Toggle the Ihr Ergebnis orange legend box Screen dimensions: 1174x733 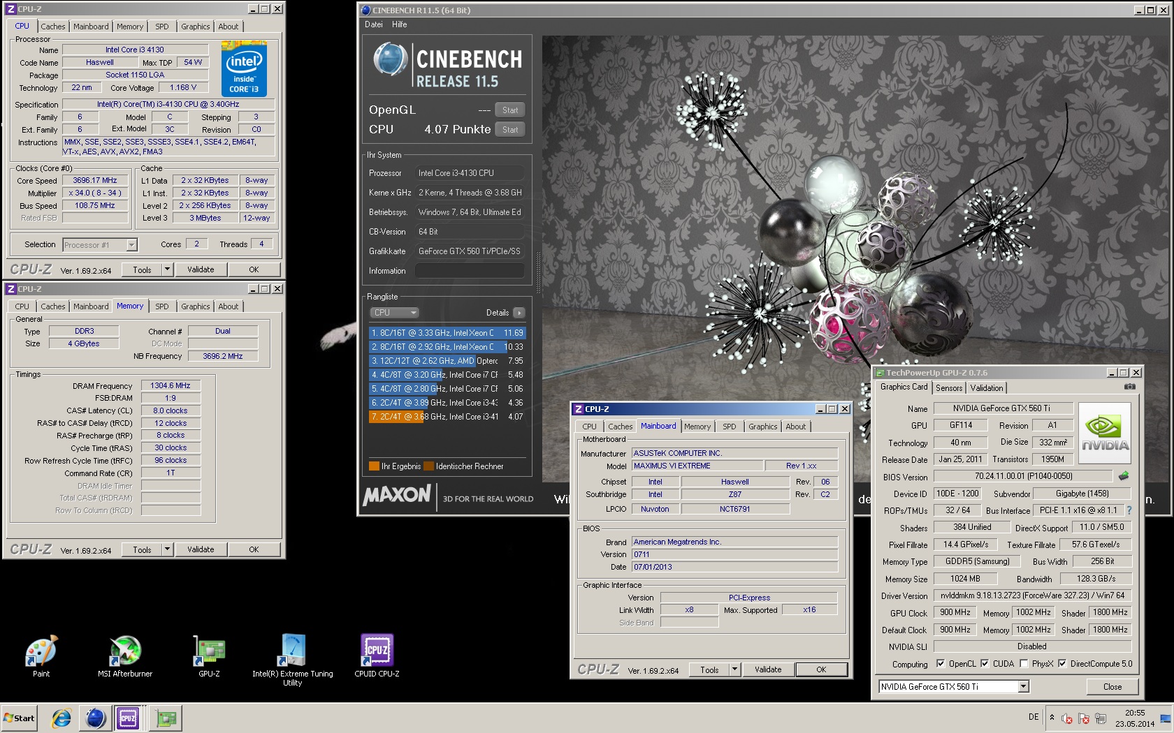[x=374, y=466]
